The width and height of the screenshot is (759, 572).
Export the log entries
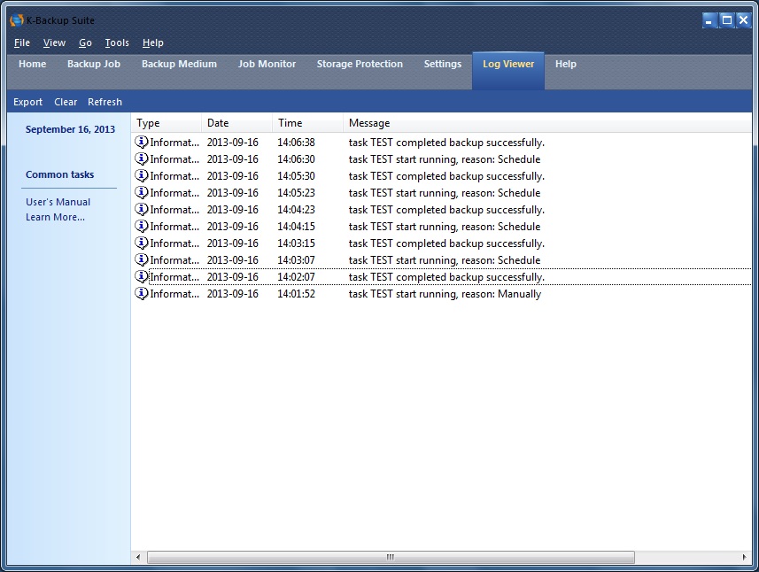[x=28, y=102]
